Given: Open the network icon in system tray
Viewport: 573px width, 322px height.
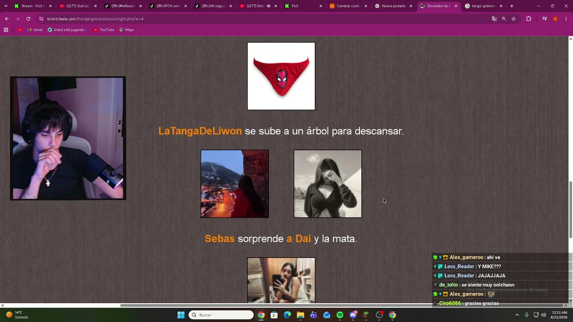Looking at the screenshot, I should pos(536,315).
